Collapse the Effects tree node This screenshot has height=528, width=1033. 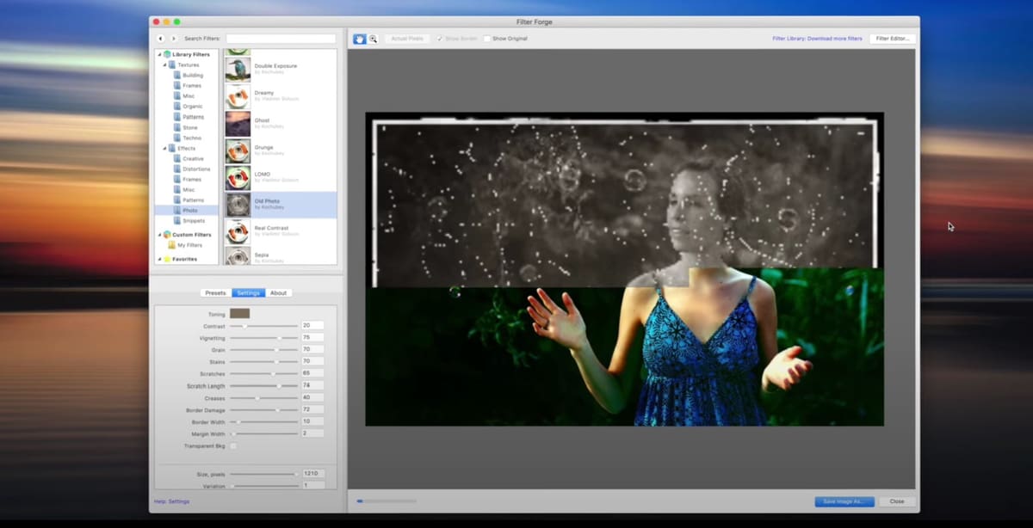(164, 148)
